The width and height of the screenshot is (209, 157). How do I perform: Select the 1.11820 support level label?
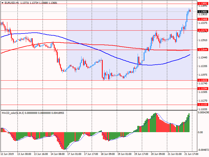pos(203,80)
